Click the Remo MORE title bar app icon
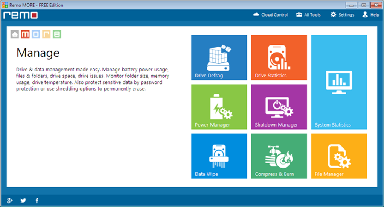 point(5,5)
